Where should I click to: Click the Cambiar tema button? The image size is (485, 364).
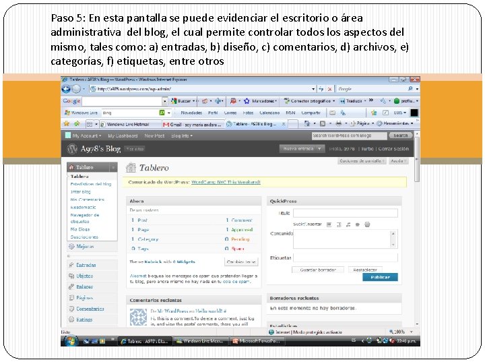tap(241, 262)
